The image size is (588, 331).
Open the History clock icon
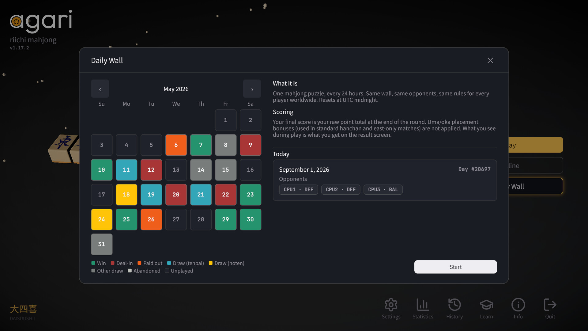(x=454, y=305)
